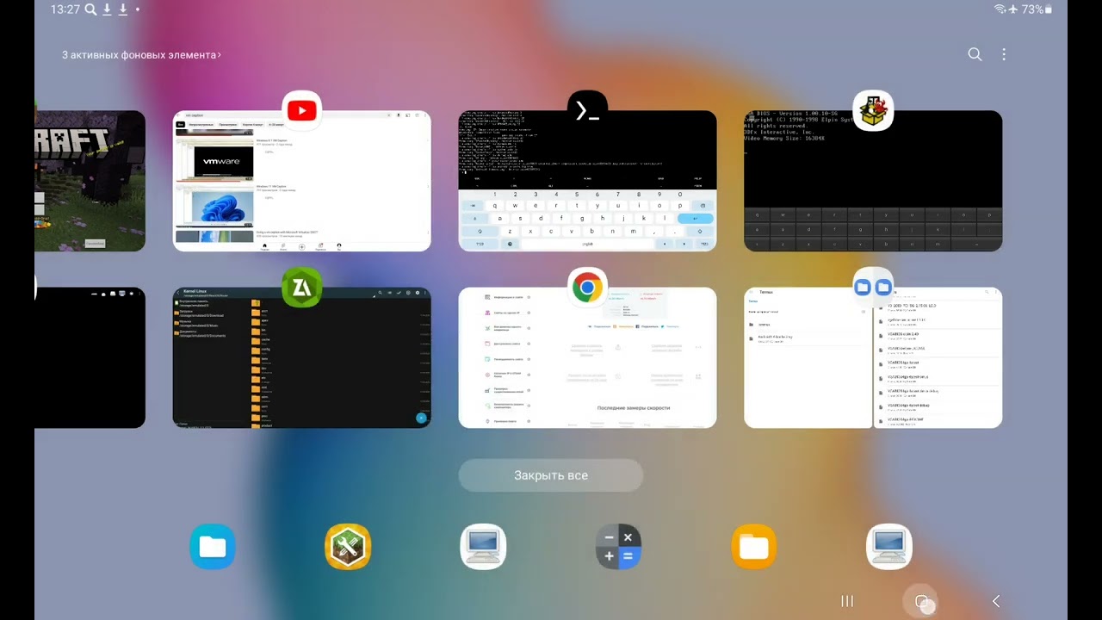Viewport: 1102px width, 620px height.
Task: Switch to the YouTube vmware search card
Action: 301,181
